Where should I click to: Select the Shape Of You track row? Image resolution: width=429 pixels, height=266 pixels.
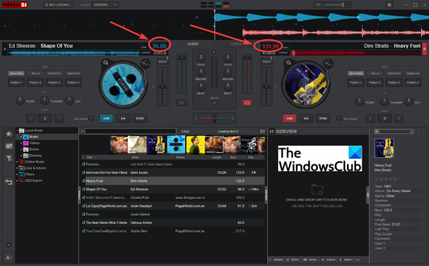[x=173, y=190]
